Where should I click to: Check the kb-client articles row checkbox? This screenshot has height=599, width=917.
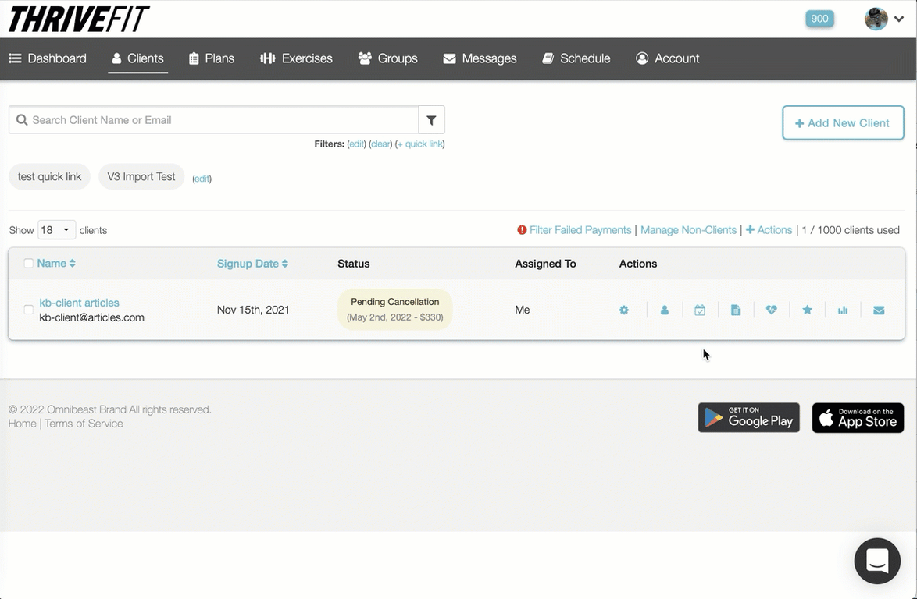(x=29, y=310)
